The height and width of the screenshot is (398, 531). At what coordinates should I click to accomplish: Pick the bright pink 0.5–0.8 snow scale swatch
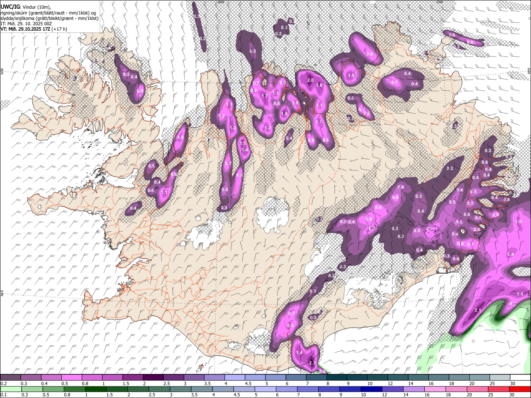pyautogui.click(x=72, y=377)
